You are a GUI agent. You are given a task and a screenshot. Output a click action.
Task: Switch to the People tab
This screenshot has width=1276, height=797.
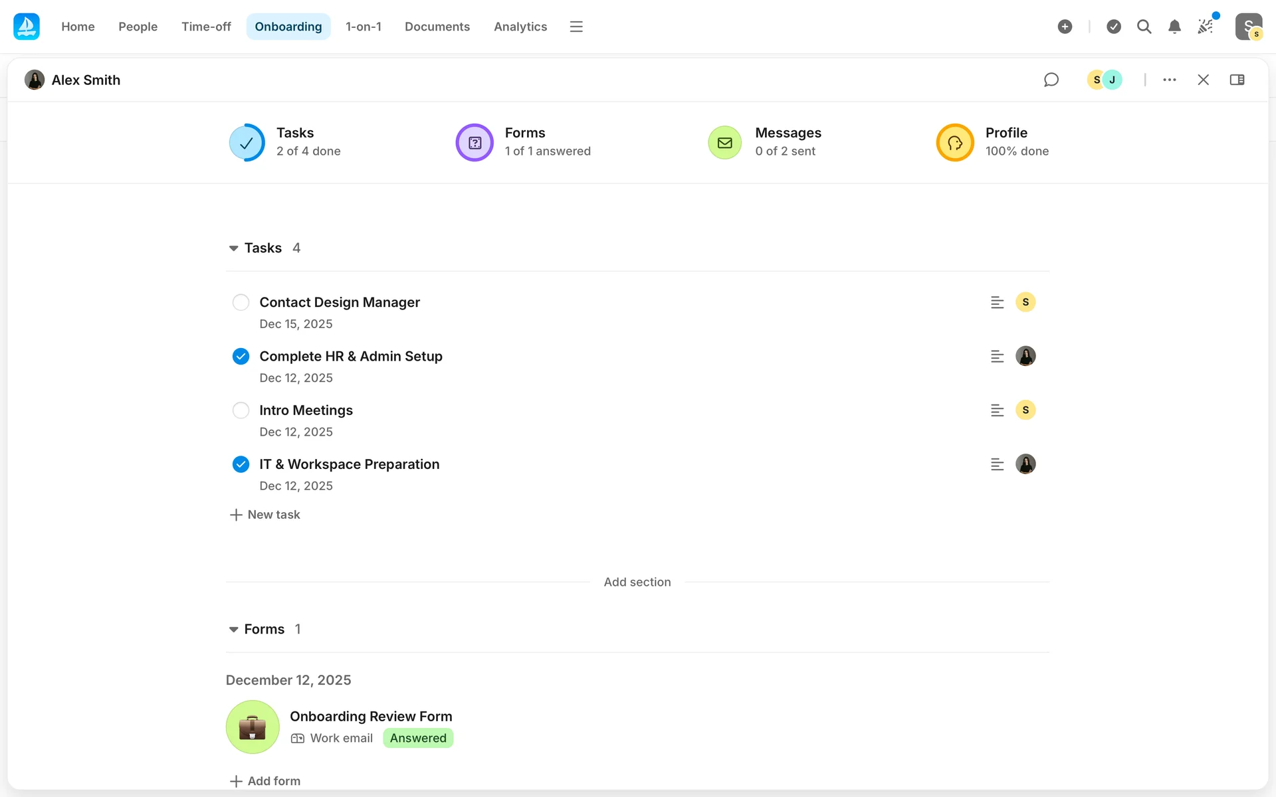point(138,27)
